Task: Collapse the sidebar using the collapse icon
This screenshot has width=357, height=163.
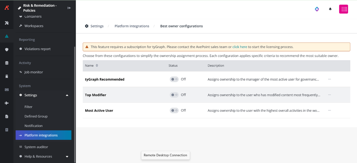Action: 69,8
